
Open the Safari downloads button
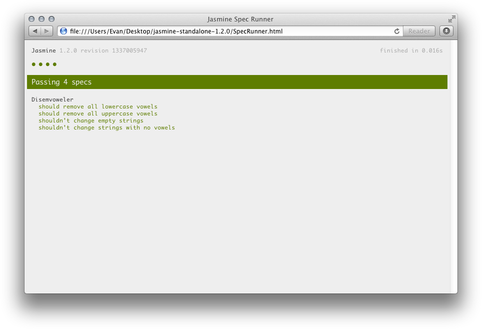click(446, 31)
